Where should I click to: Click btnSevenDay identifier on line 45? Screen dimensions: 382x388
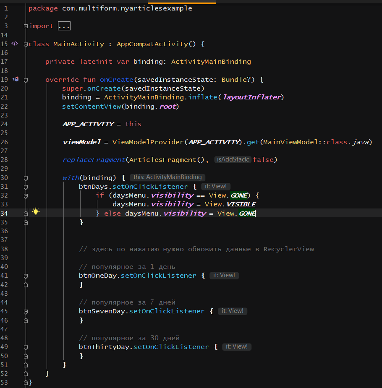102,311
